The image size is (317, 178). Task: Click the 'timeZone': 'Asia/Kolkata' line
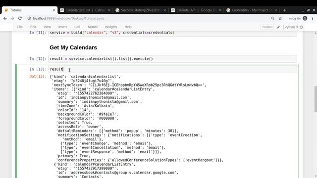click(x=85, y=106)
